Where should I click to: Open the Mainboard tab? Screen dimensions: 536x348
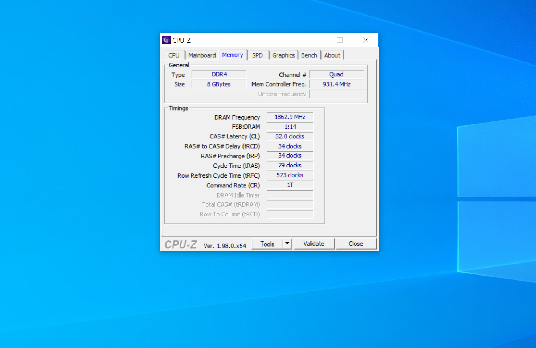[202, 55]
